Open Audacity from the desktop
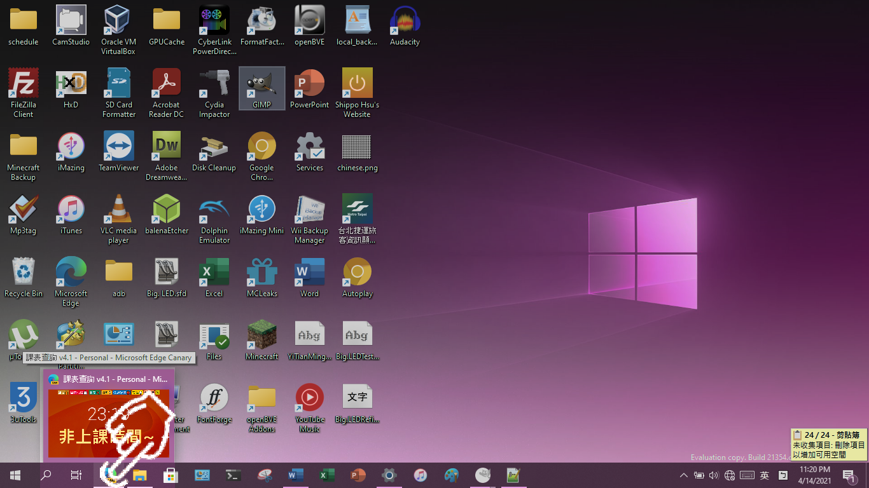This screenshot has height=488, width=869. 405,21
